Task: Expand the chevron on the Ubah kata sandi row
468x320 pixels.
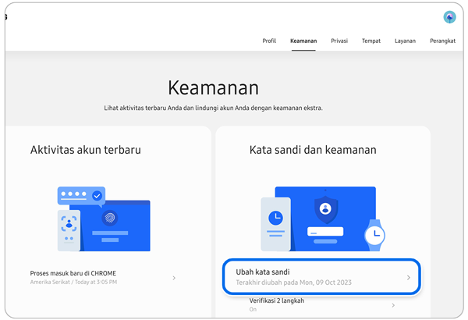Action: (408, 277)
